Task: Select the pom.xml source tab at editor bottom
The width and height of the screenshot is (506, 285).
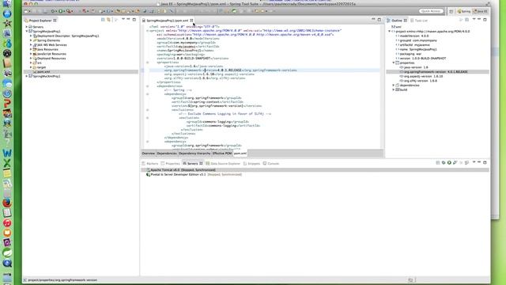Action: click(240, 153)
